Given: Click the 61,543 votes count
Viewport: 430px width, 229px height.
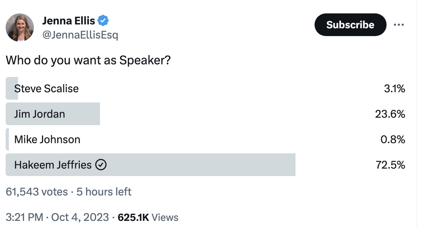Looking at the screenshot, I should (37, 192).
